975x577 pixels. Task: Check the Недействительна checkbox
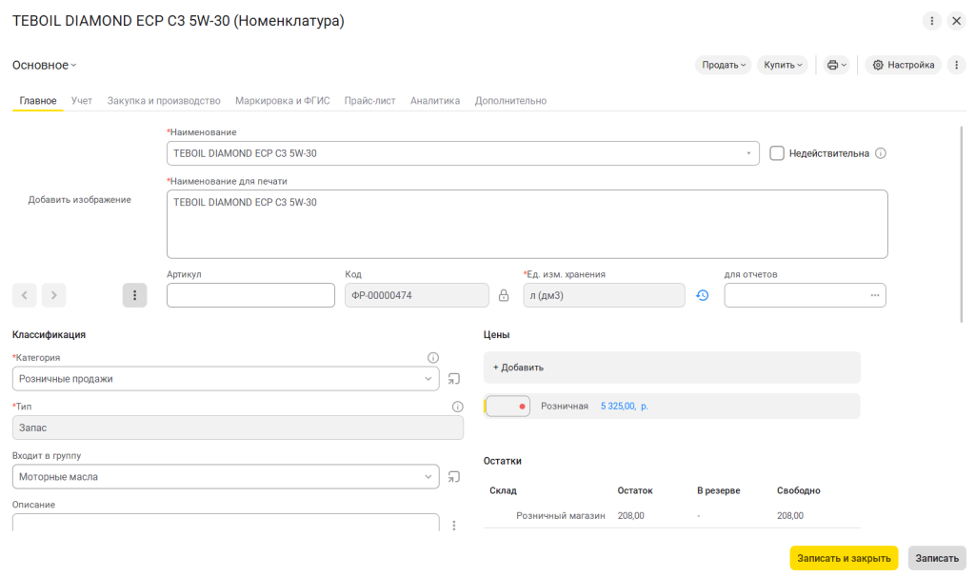pyautogui.click(x=777, y=153)
